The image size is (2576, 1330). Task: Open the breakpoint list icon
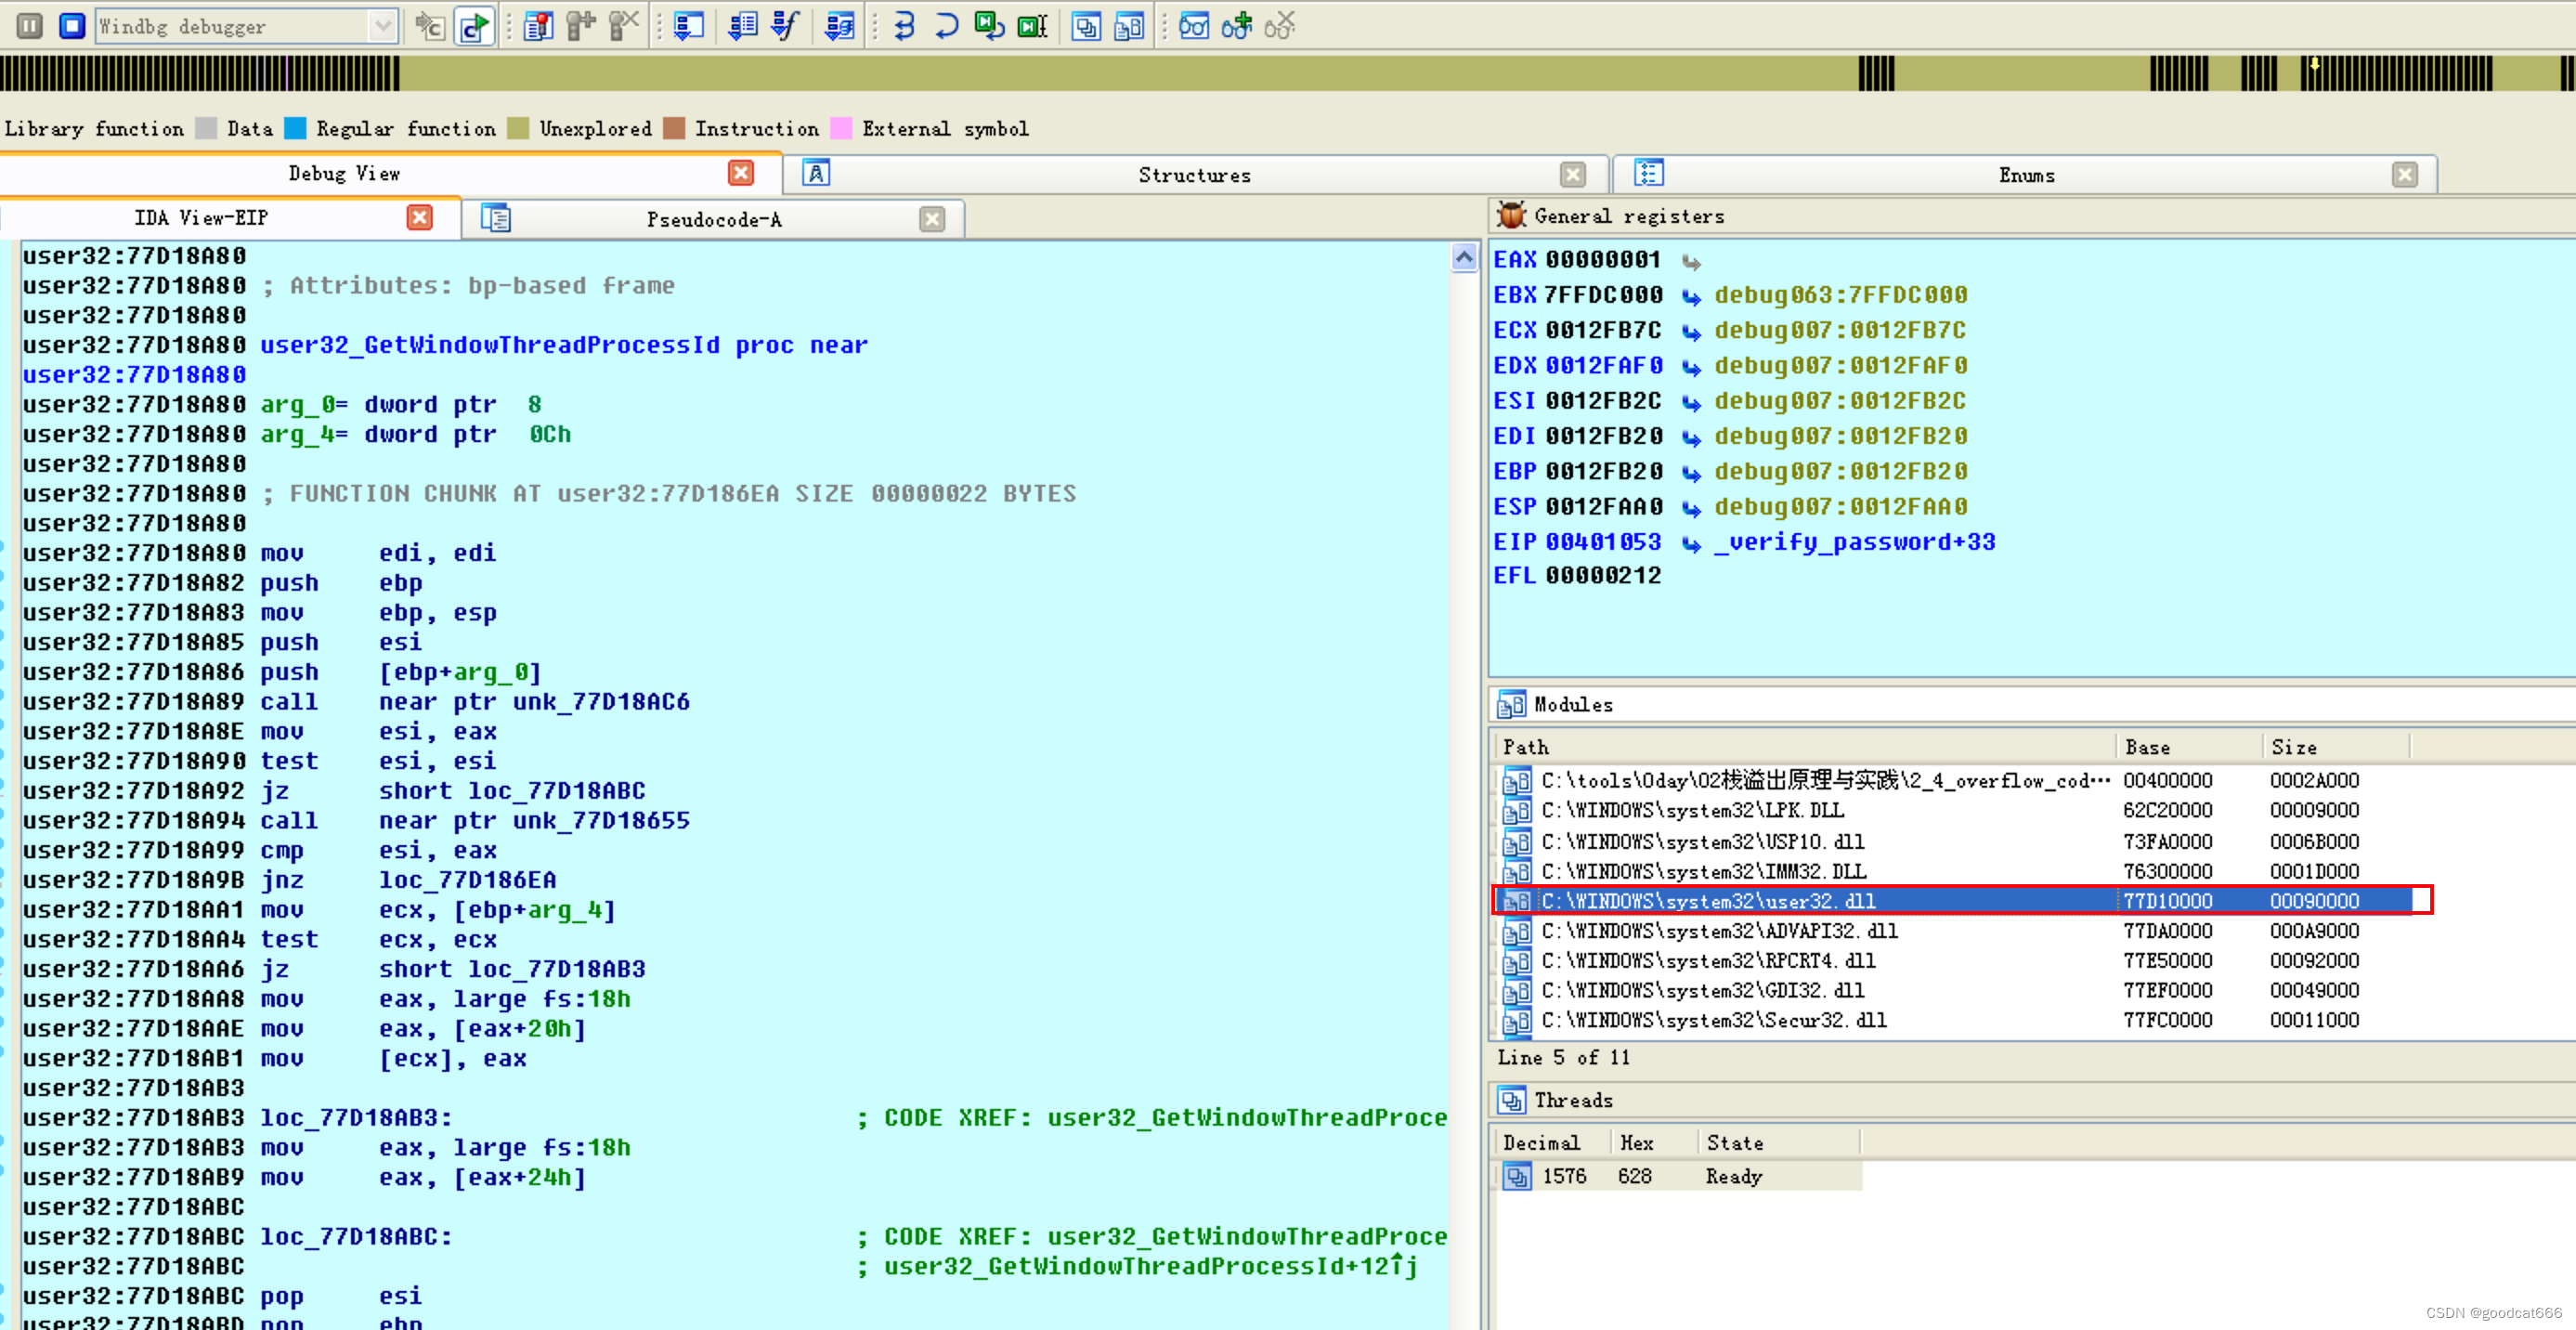(x=538, y=26)
